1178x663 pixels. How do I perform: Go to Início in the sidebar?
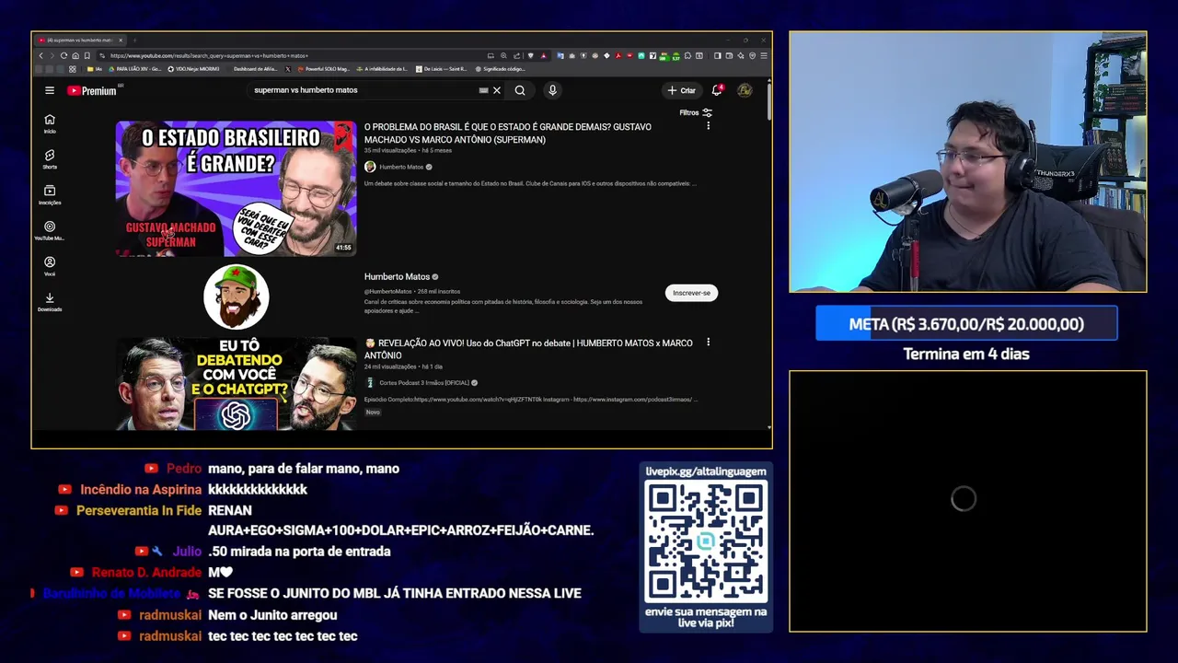(50, 123)
